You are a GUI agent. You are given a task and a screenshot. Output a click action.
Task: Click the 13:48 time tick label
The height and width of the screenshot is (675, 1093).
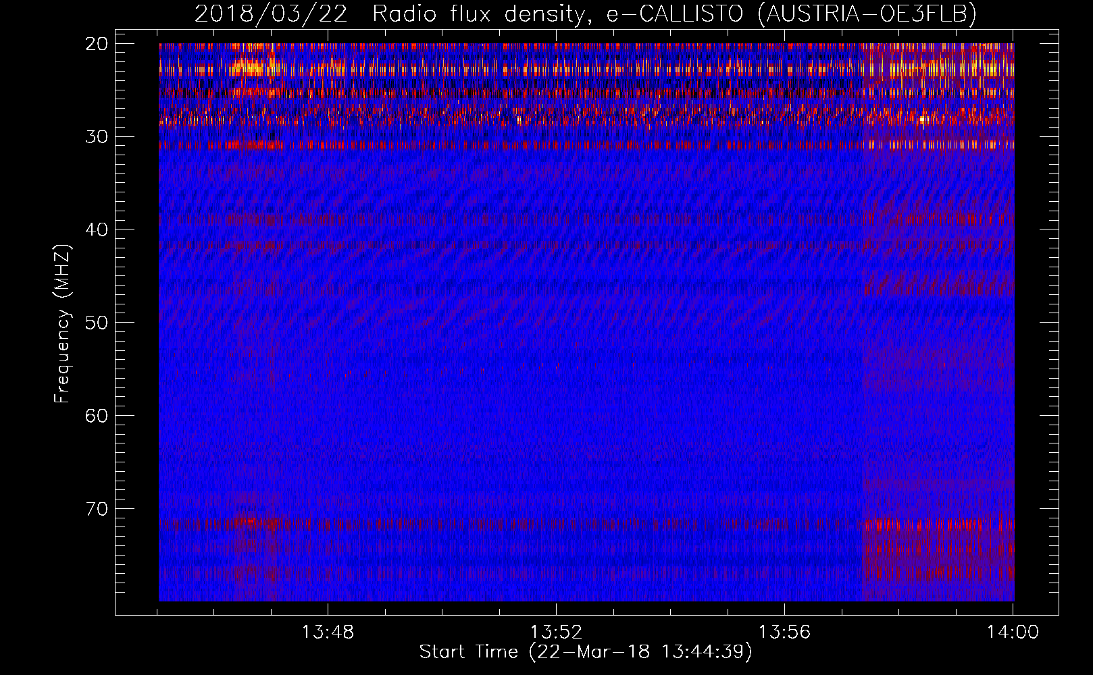pyautogui.click(x=328, y=632)
